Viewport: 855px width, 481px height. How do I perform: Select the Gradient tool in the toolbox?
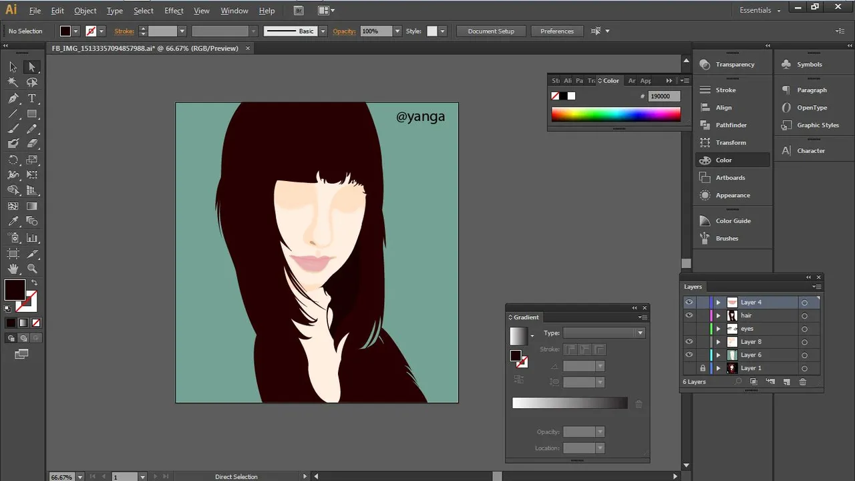31,206
